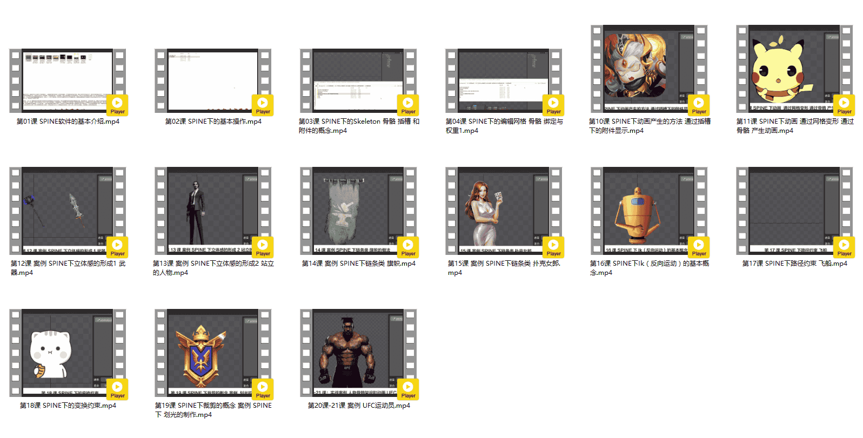863x438 pixels.
Task: Click the Player badge on 第03课 video
Action: coord(408,105)
